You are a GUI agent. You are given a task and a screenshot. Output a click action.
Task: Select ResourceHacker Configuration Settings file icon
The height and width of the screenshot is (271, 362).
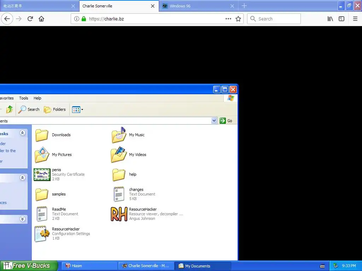pos(42,234)
